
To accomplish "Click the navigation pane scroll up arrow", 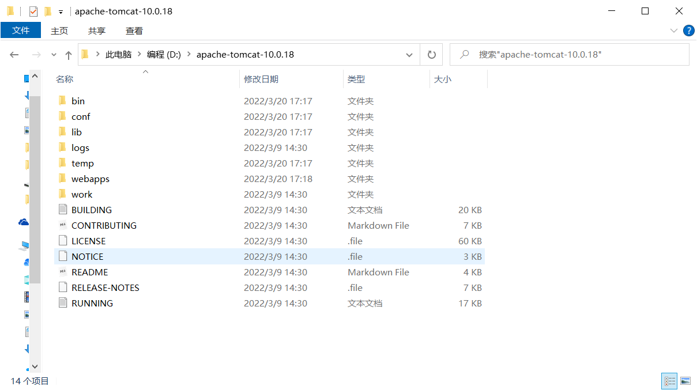I will 35,76.
